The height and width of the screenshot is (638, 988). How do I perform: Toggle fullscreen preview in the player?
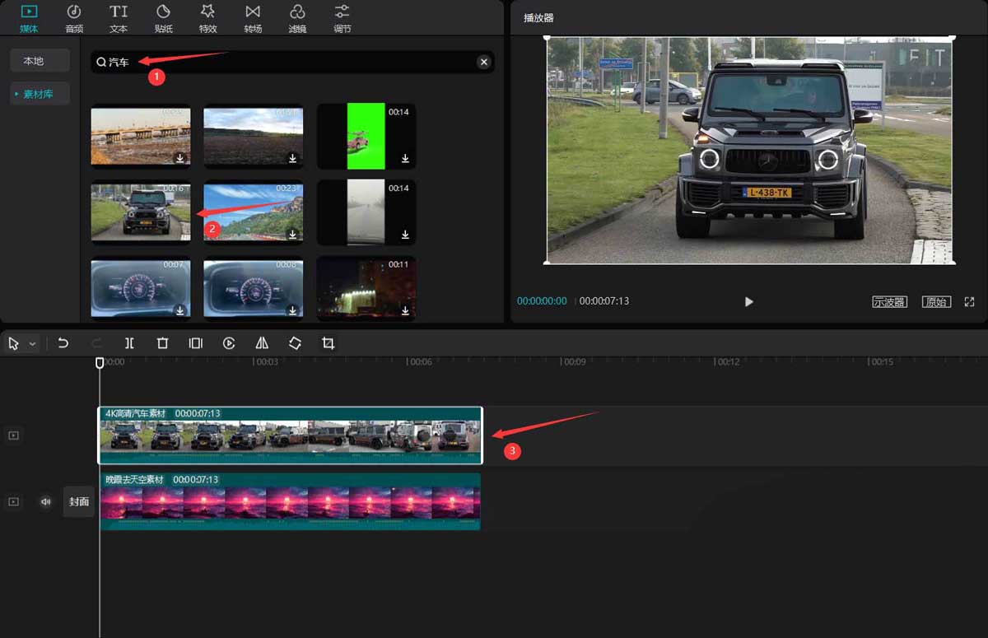(969, 302)
